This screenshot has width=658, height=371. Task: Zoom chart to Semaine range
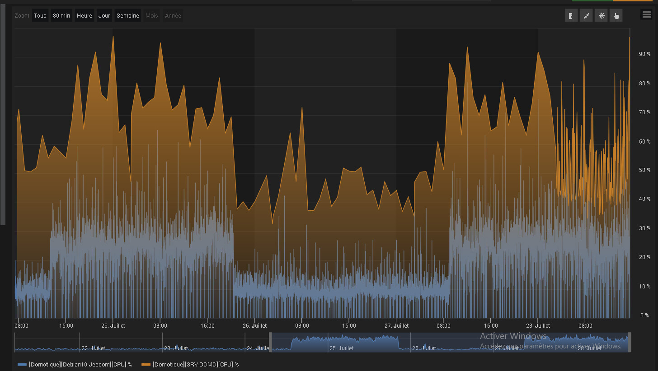[128, 16]
